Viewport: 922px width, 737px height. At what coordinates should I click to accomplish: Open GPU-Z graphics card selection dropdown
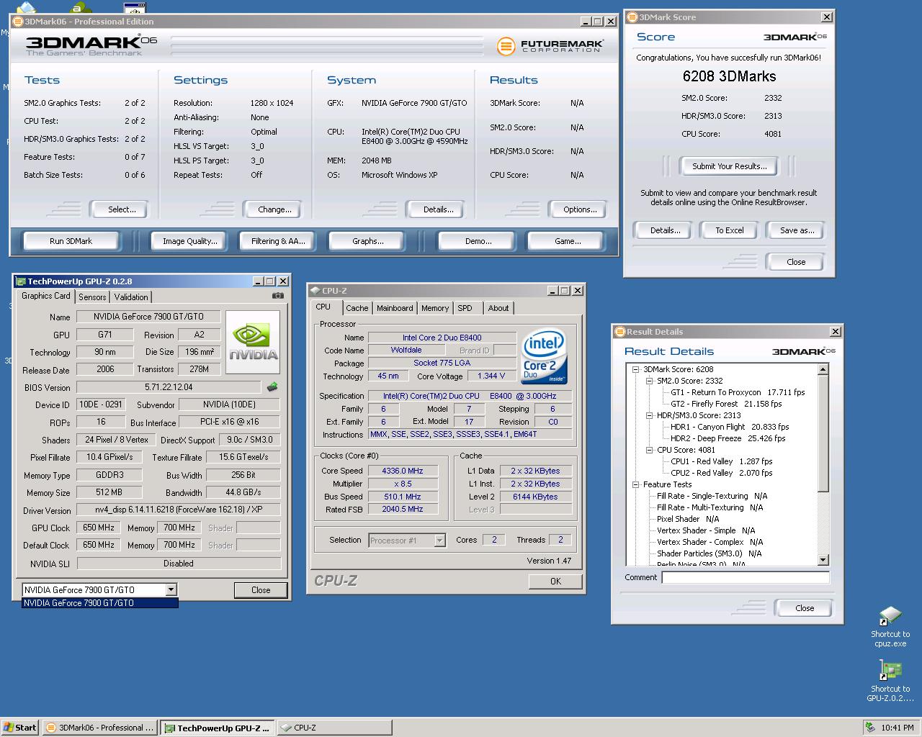[171, 589]
